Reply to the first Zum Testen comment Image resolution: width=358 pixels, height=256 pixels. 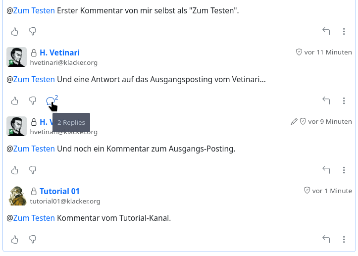tap(326, 32)
